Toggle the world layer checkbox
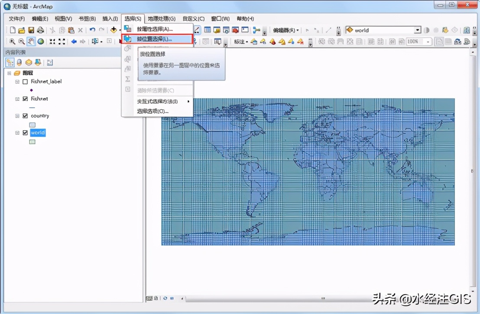The height and width of the screenshot is (314, 480). point(25,133)
